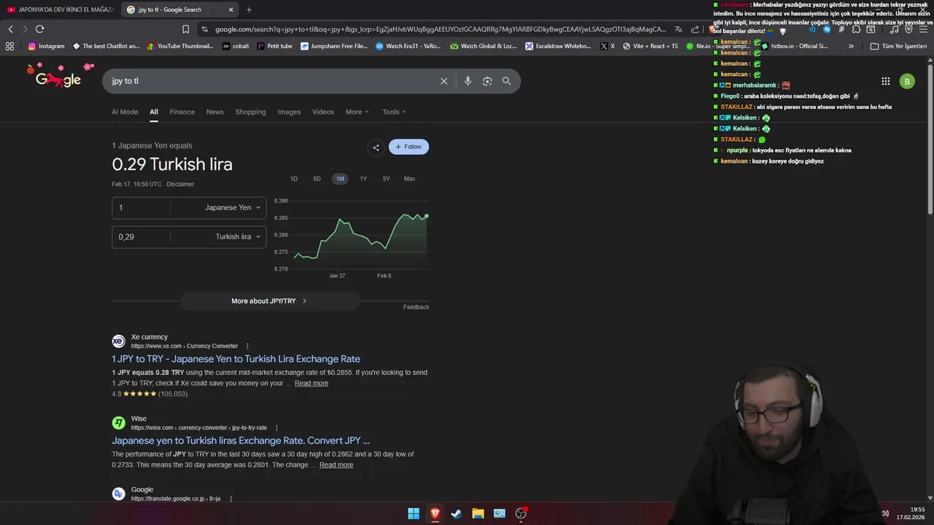Open taskbar volume control
This screenshot has height=525, width=934.
click(x=885, y=513)
